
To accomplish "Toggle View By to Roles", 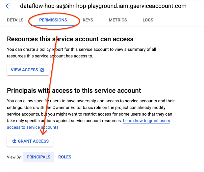I will [x=65, y=157].
